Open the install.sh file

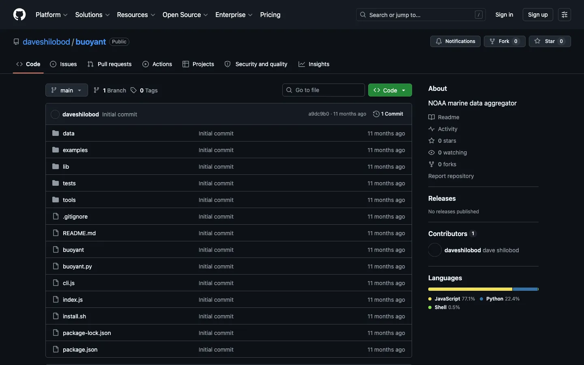point(74,316)
